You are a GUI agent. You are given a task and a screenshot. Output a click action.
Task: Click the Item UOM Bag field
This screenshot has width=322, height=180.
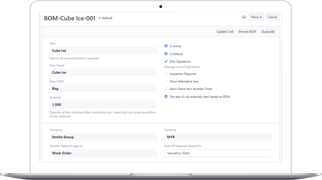click(x=103, y=89)
